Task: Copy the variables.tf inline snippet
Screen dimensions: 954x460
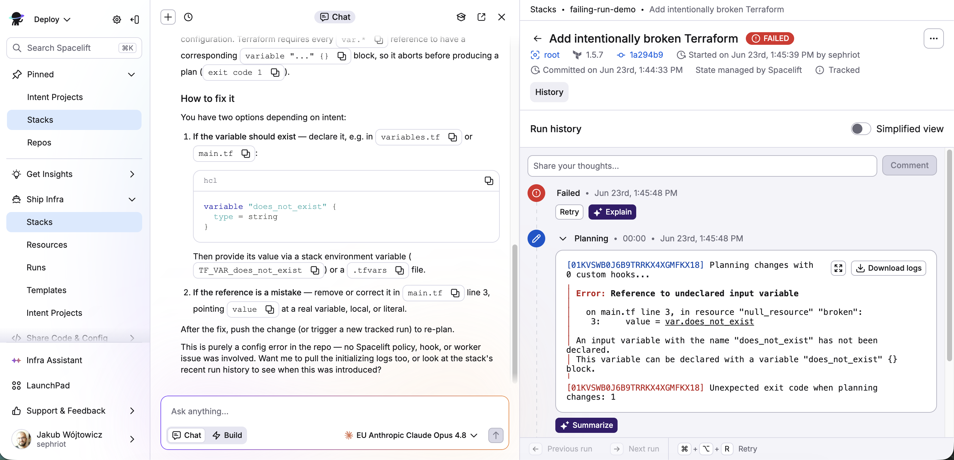Action: 453,137
